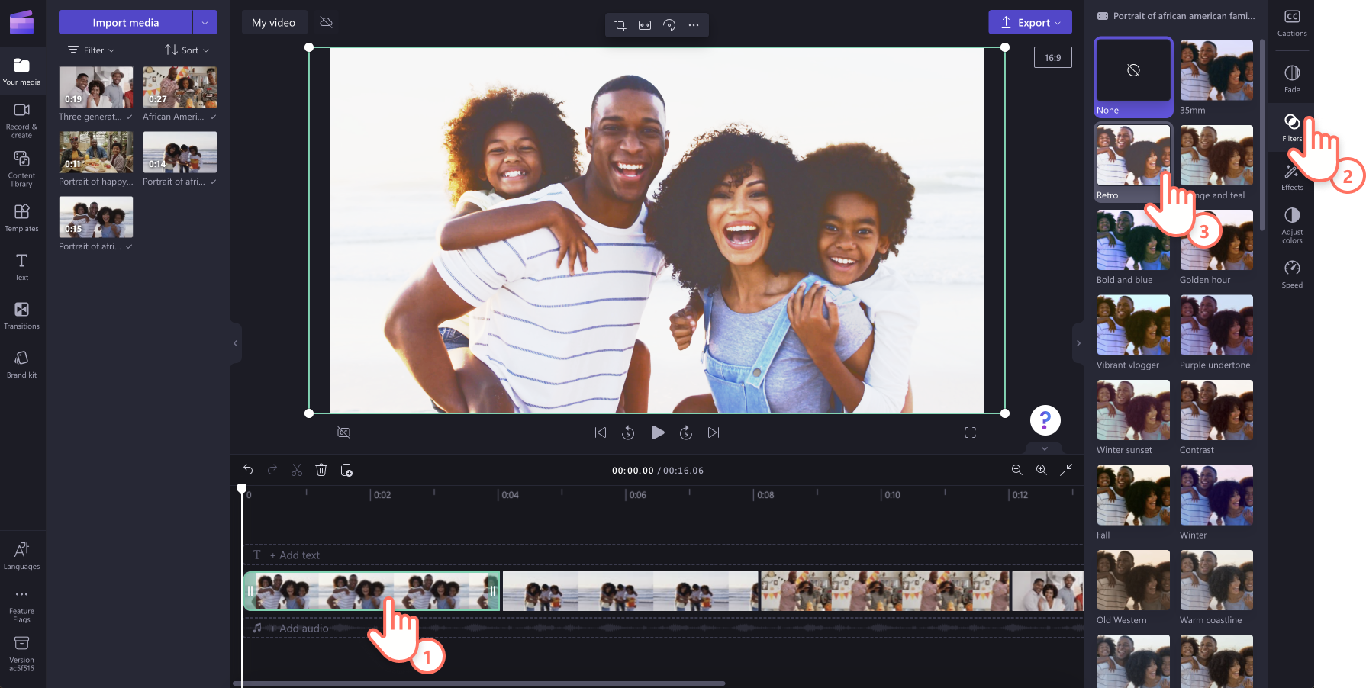Open Feature Flags menu
Screen dimensions: 1366x688
21,605
